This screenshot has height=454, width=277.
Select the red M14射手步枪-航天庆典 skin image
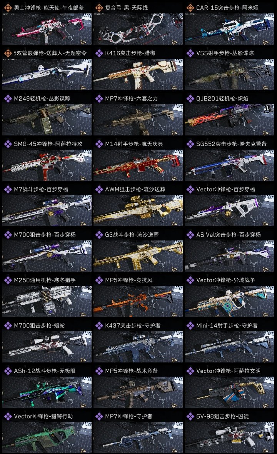(138, 165)
